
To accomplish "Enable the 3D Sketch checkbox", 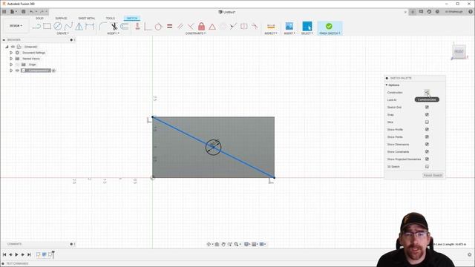I will click(x=427, y=166).
